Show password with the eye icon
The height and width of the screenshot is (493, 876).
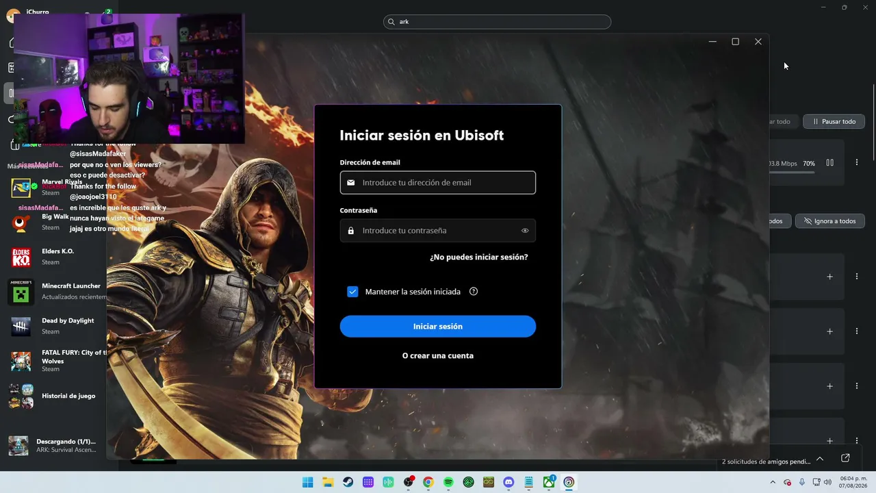point(525,231)
